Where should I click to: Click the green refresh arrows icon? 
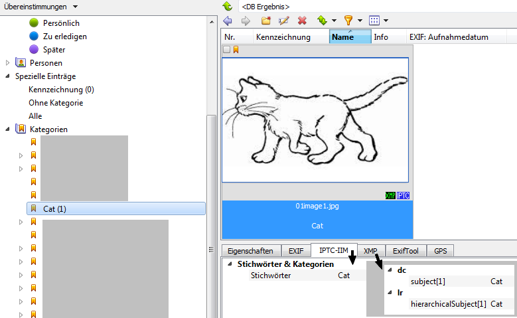coord(323,21)
